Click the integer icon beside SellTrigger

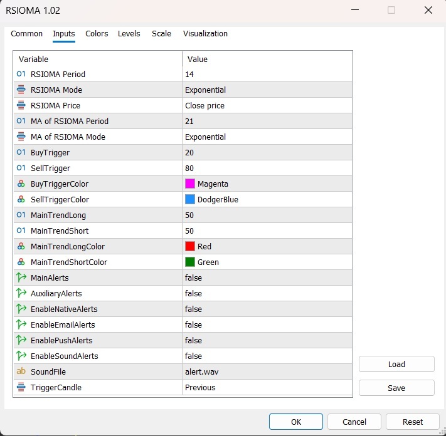pos(21,168)
